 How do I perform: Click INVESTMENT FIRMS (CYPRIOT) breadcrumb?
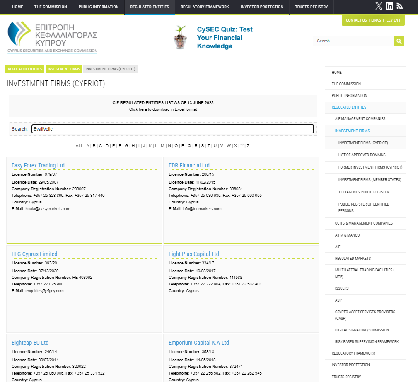[x=110, y=69]
